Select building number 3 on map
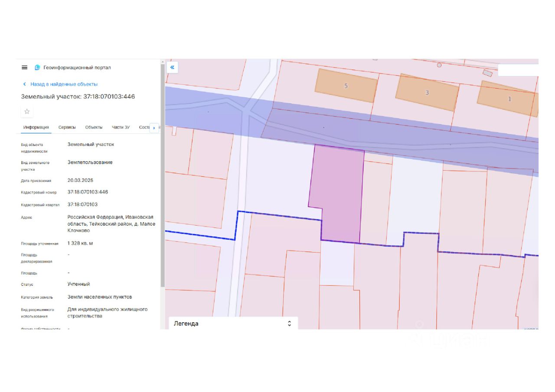This screenshot has height=392, width=555. click(x=427, y=92)
